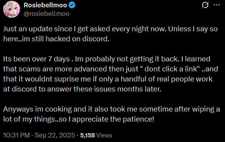The width and height of the screenshot is (225, 142).
Task: Open Rosiebellmoo's profile avatar picture
Action: coord(12,9)
